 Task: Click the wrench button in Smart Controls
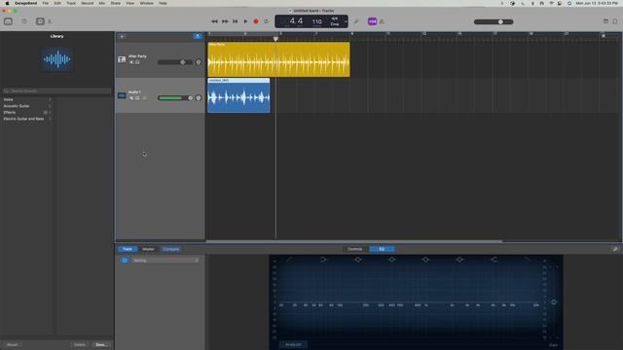click(615, 249)
